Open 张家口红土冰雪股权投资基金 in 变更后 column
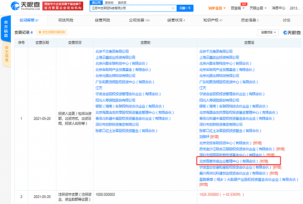The width and height of the screenshot is (303, 204). point(230,131)
